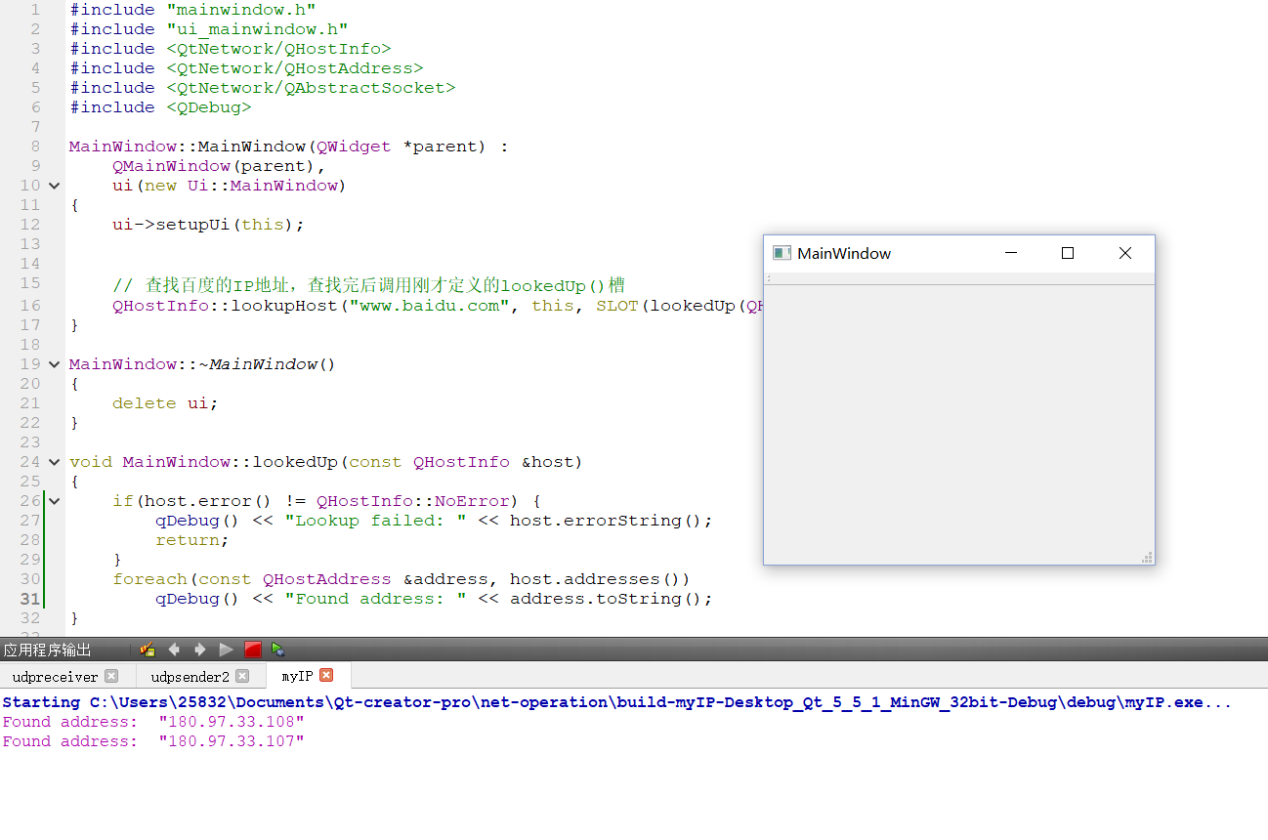Image resolution: width=1268 pixels, height=840 pixels.
Task: Click the foreach(const QHostAddress line
Action: [402, 579]
